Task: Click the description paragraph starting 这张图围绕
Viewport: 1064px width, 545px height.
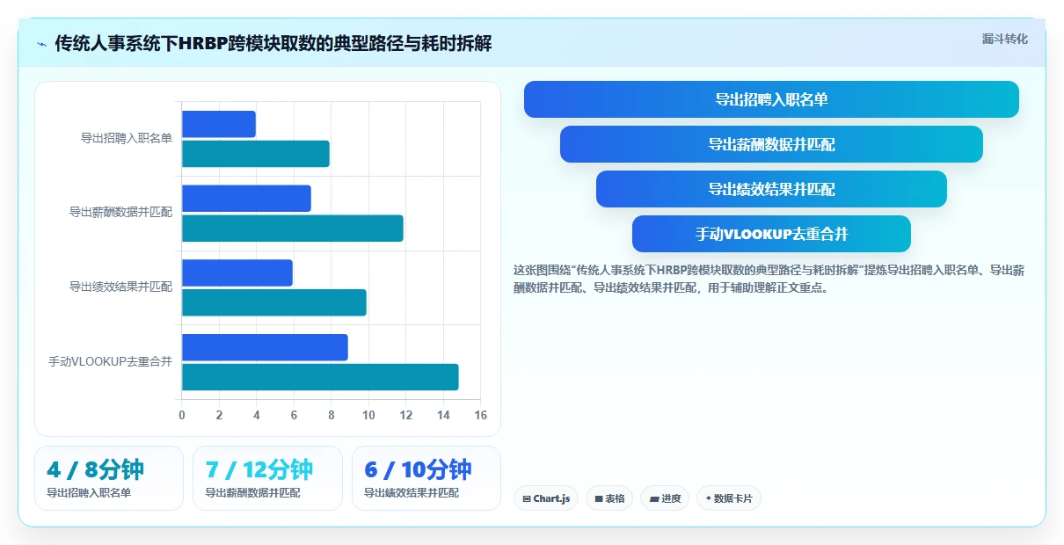Action: coord(769,279)
